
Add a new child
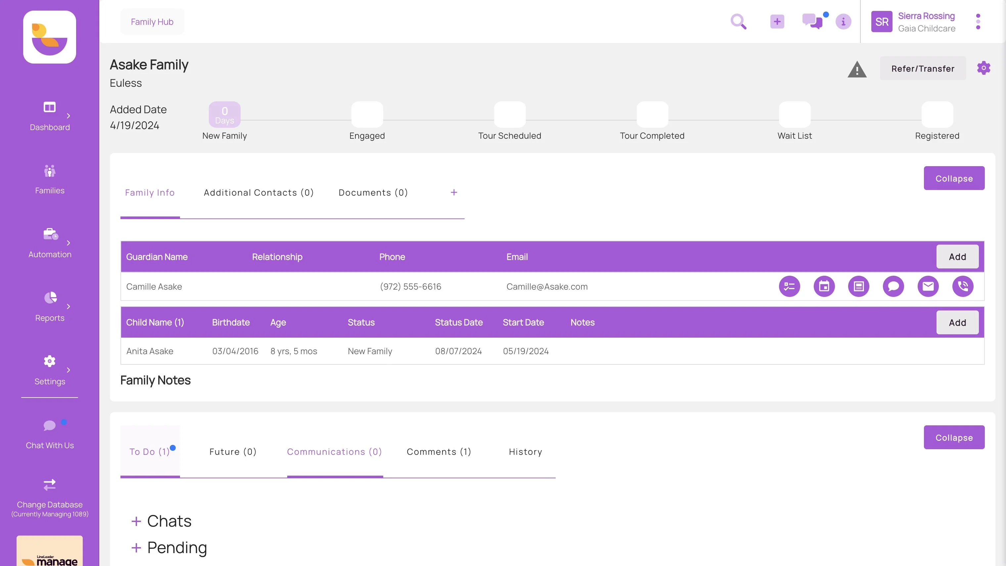coord(958,323)
